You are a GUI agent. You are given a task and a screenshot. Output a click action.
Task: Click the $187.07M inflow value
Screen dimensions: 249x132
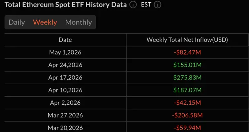(x=187, y=90)
